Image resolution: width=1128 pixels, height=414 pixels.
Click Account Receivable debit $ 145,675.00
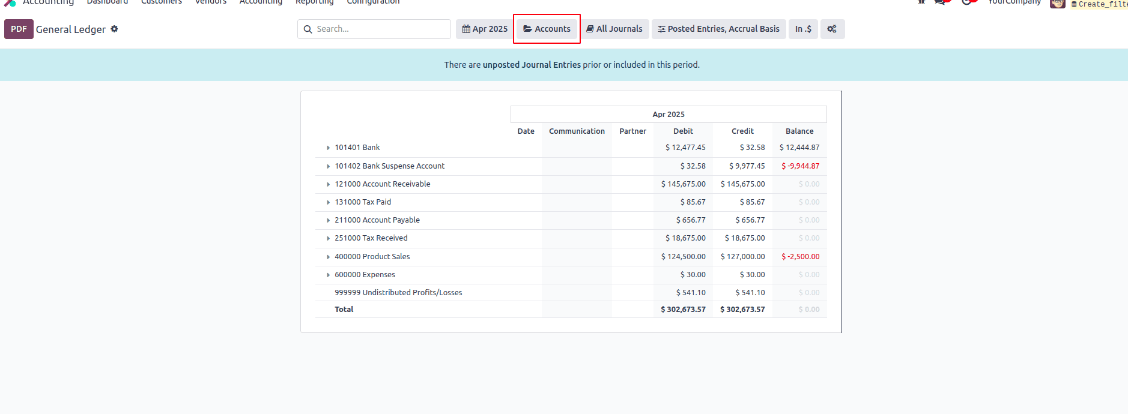tap(684, 184)
